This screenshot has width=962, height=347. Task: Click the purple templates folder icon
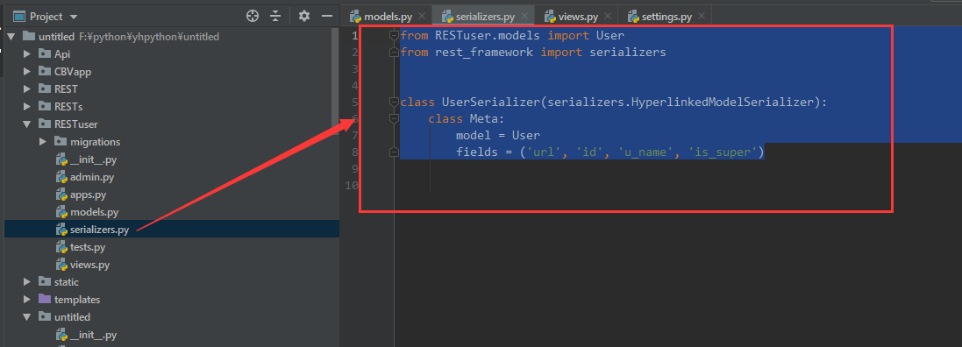44,300
